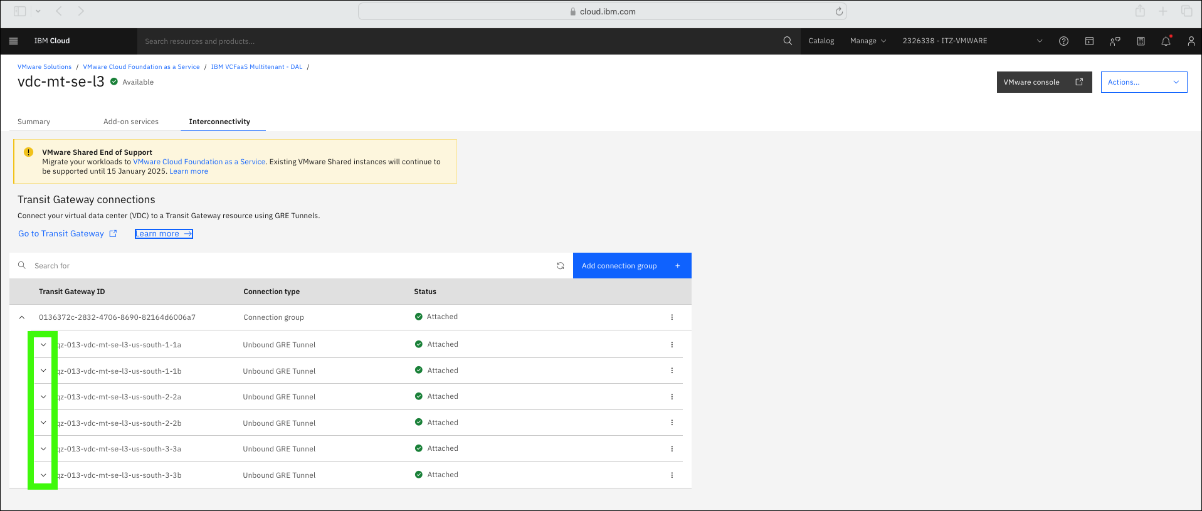Refresh the Transit Gateway connections table
The image size is (1202, 511).
[560, 266]
